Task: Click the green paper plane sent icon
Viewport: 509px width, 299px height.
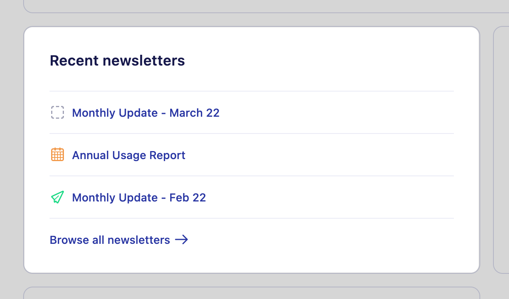Action: [58, 197]
